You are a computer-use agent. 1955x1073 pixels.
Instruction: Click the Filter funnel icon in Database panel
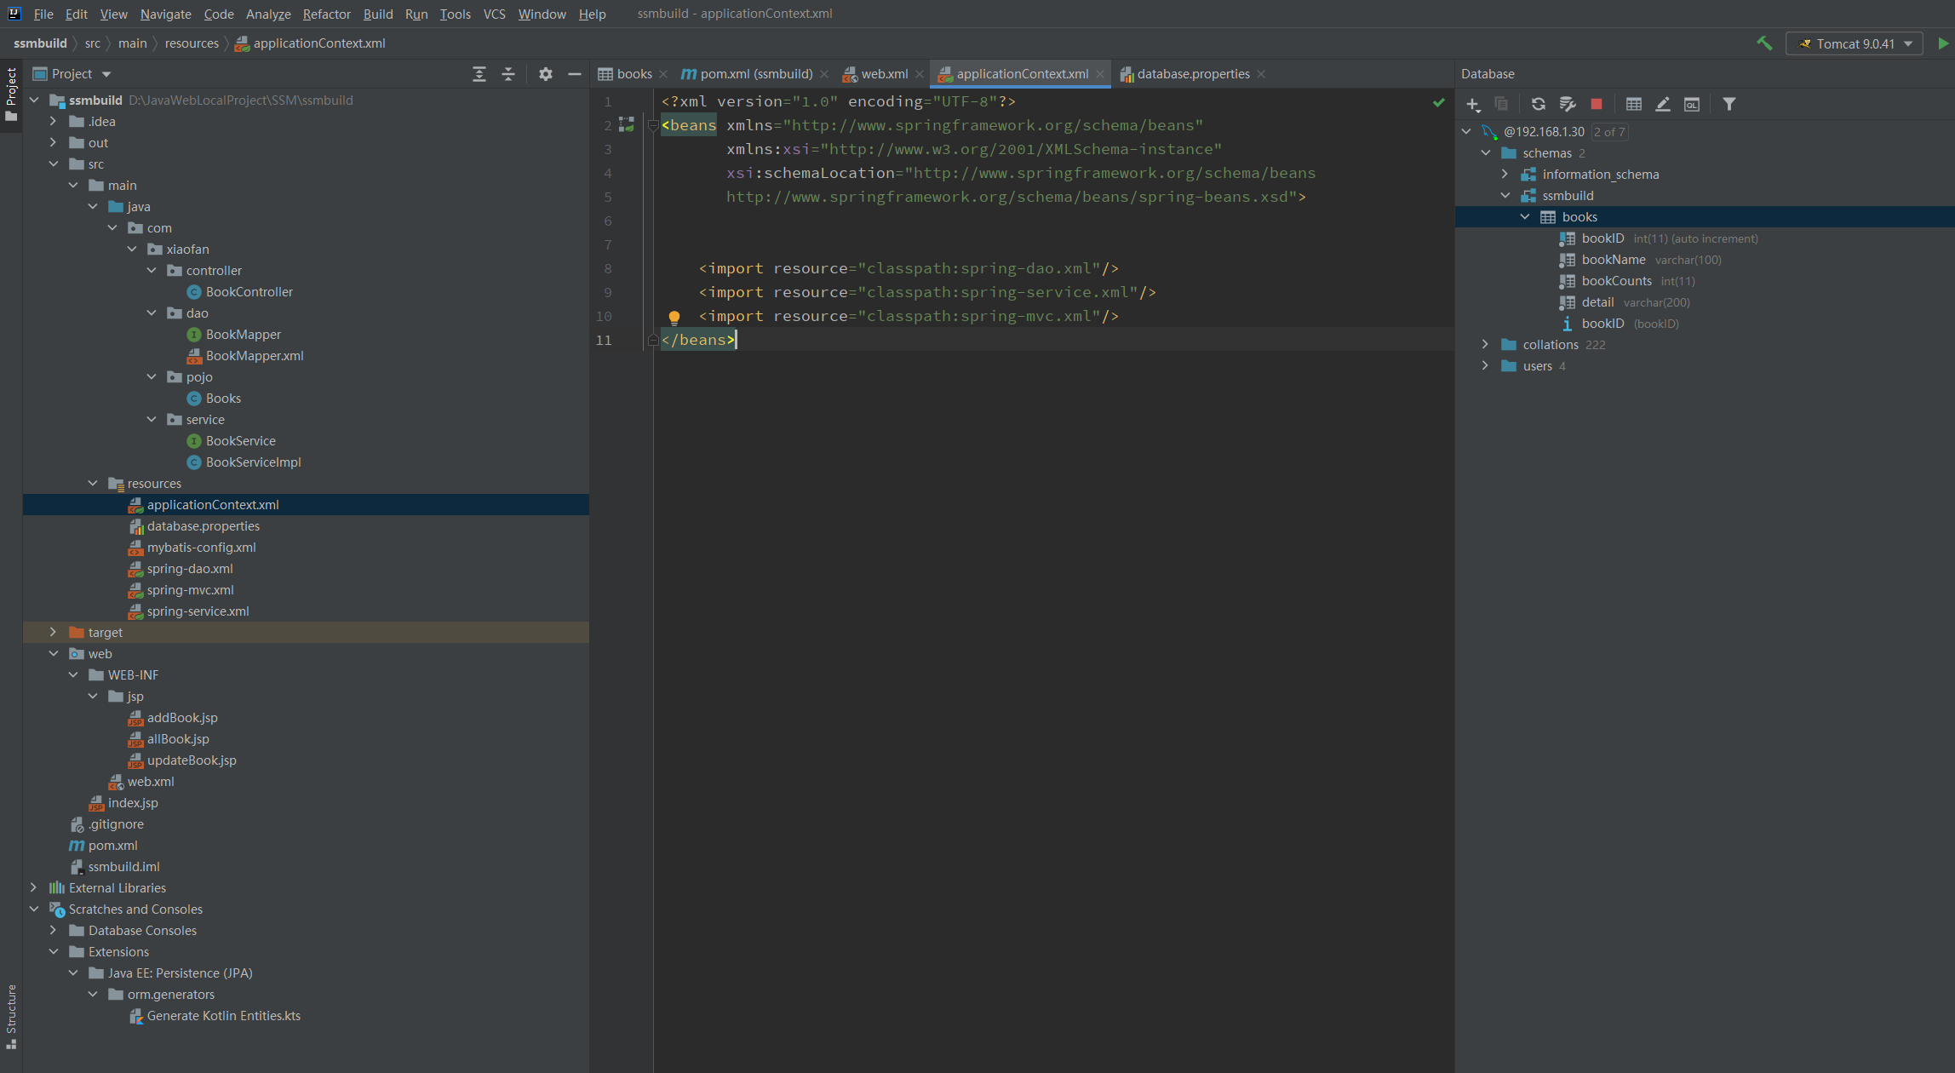pyautogui.click(x=1729, y=104)
